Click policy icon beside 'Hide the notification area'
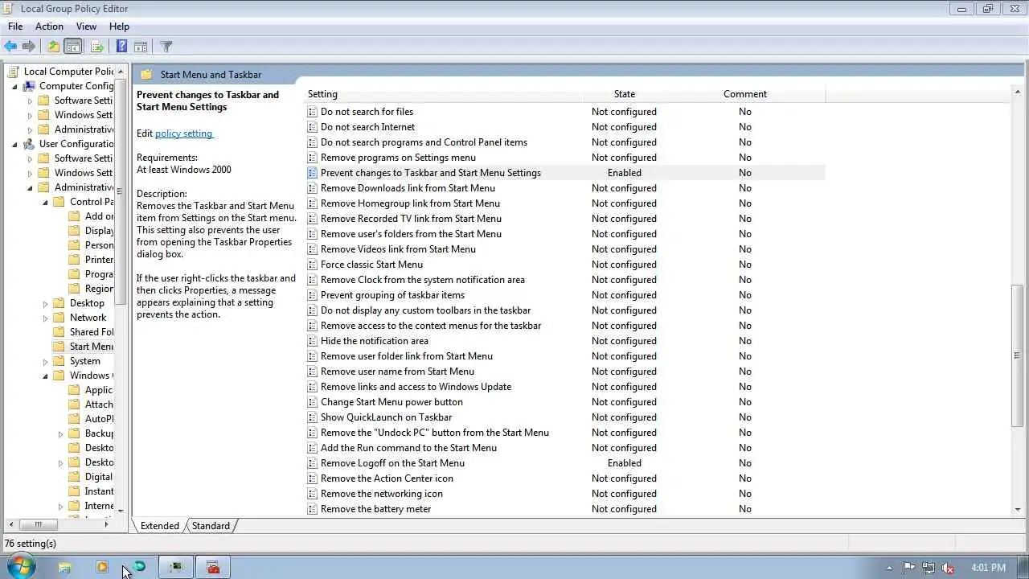This screenshot has width=1029, height=579. click(313, 341)
